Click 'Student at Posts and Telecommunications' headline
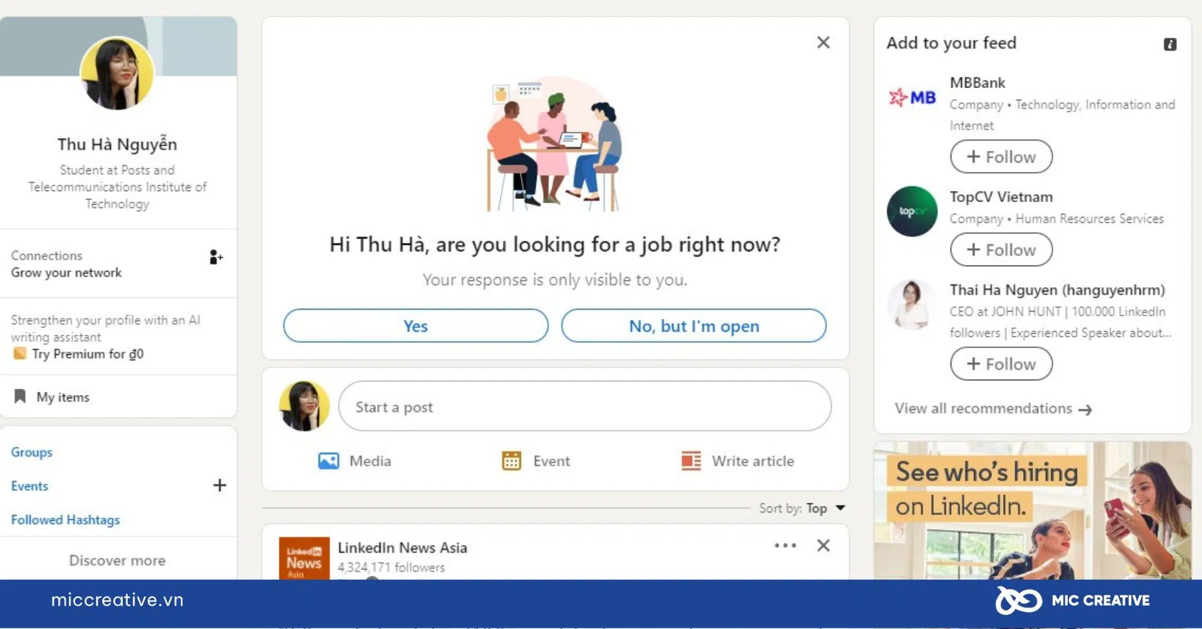The height and width of the screenshot is (629, 1202). pyautogui.click(x=117, y=187)
